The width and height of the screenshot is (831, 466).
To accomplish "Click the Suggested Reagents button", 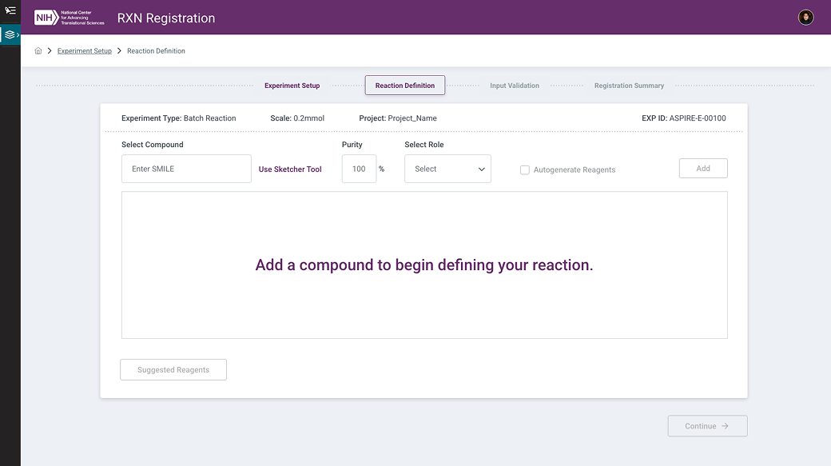I will (x=173, y=370).
